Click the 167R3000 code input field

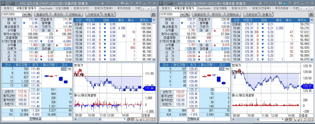170,14
